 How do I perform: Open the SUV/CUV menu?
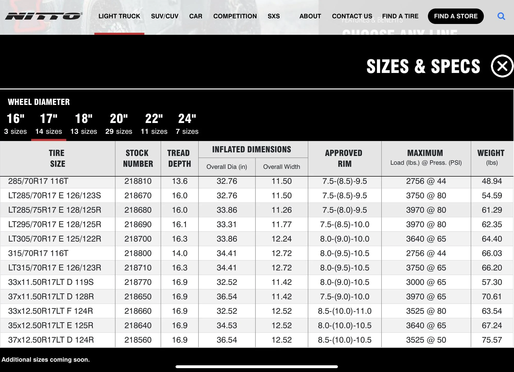165,16
